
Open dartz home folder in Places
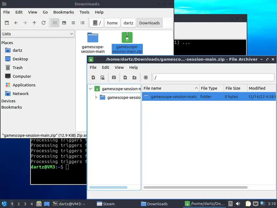pos(14,50)
